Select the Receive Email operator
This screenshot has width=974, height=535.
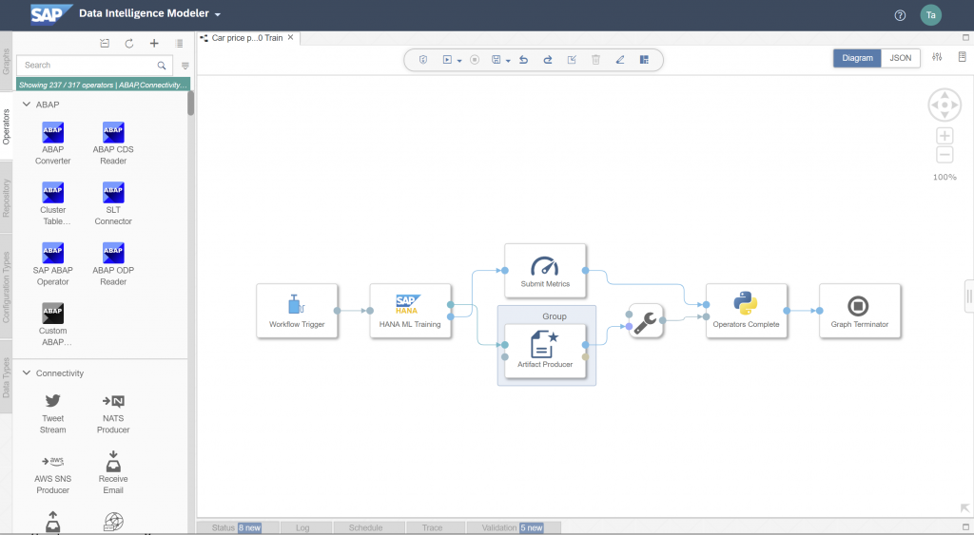[113, 473]
